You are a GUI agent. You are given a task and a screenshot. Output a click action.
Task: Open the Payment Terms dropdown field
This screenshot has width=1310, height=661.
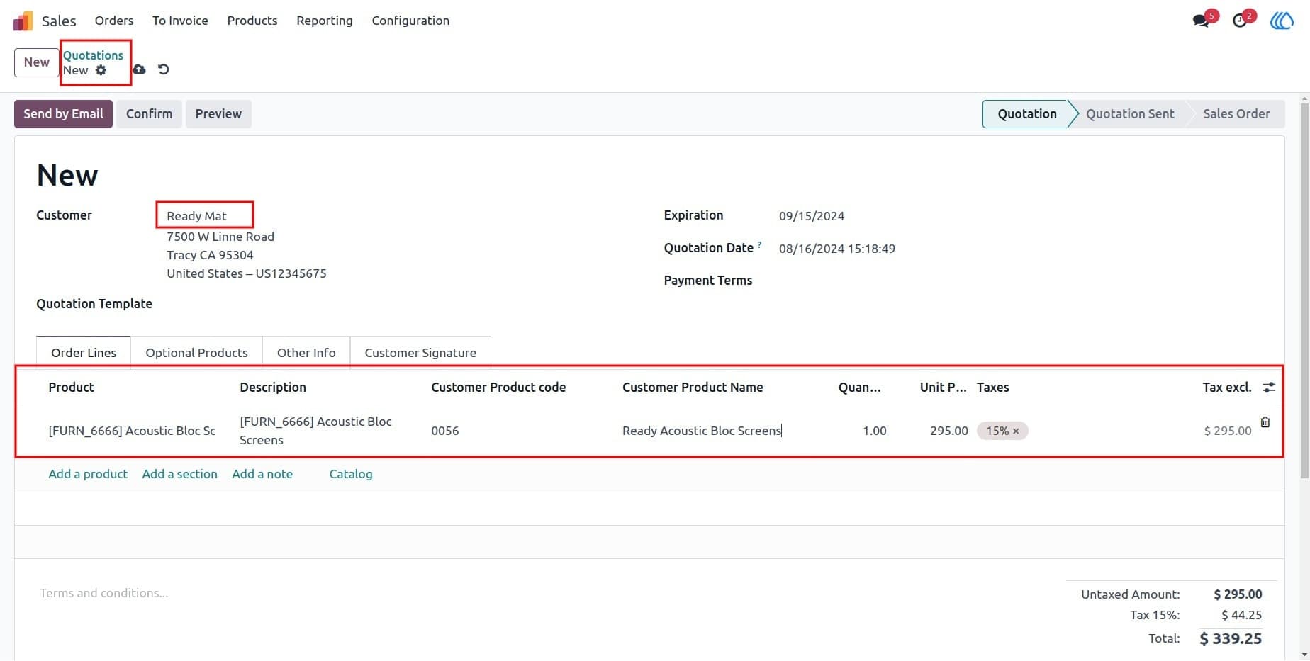(1021, 281)
